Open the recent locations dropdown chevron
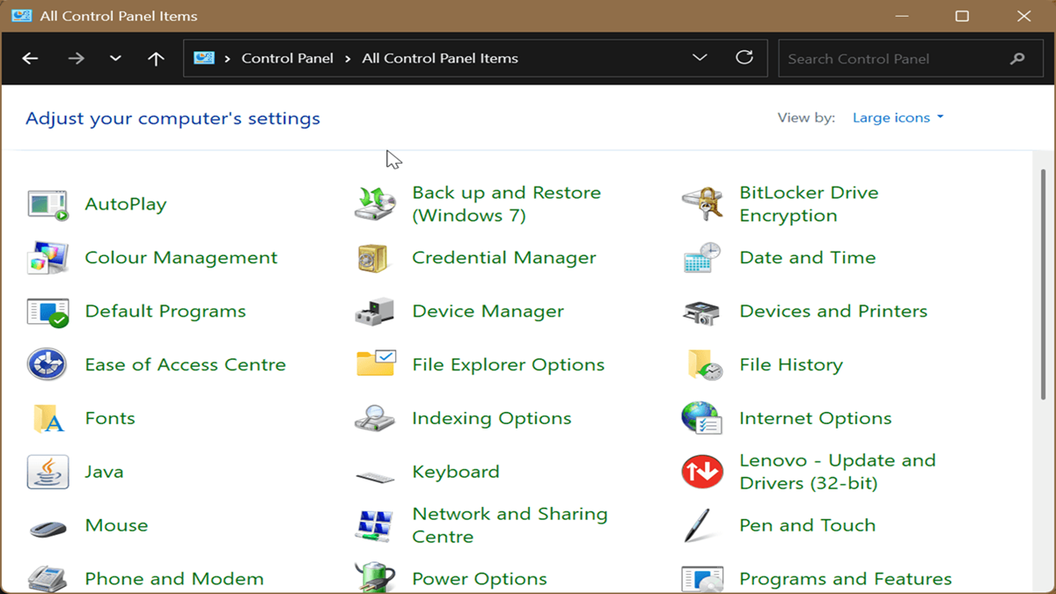This screenshot has width=1056, height=594. 115,58
